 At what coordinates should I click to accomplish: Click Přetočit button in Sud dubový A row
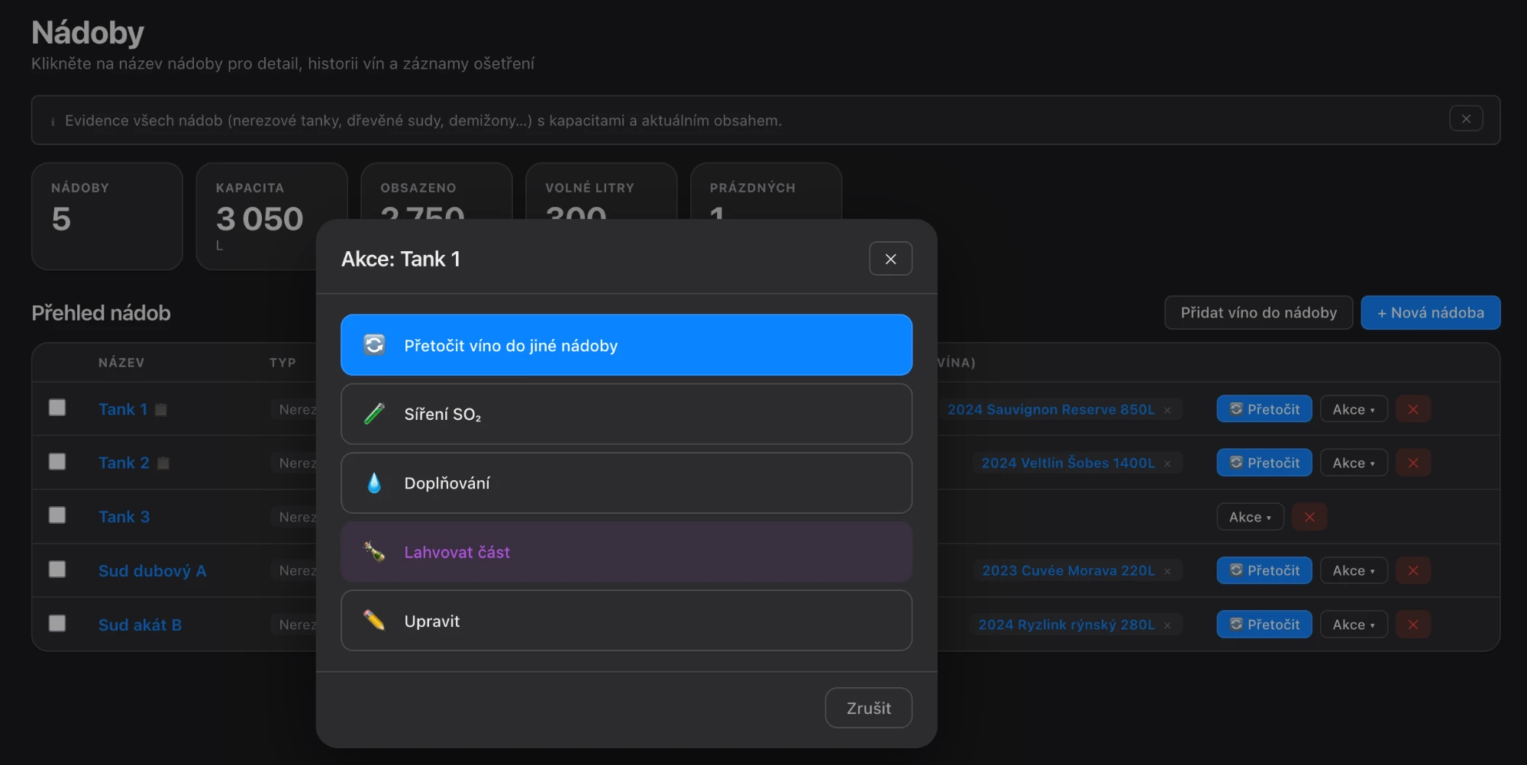[1264, 570]
